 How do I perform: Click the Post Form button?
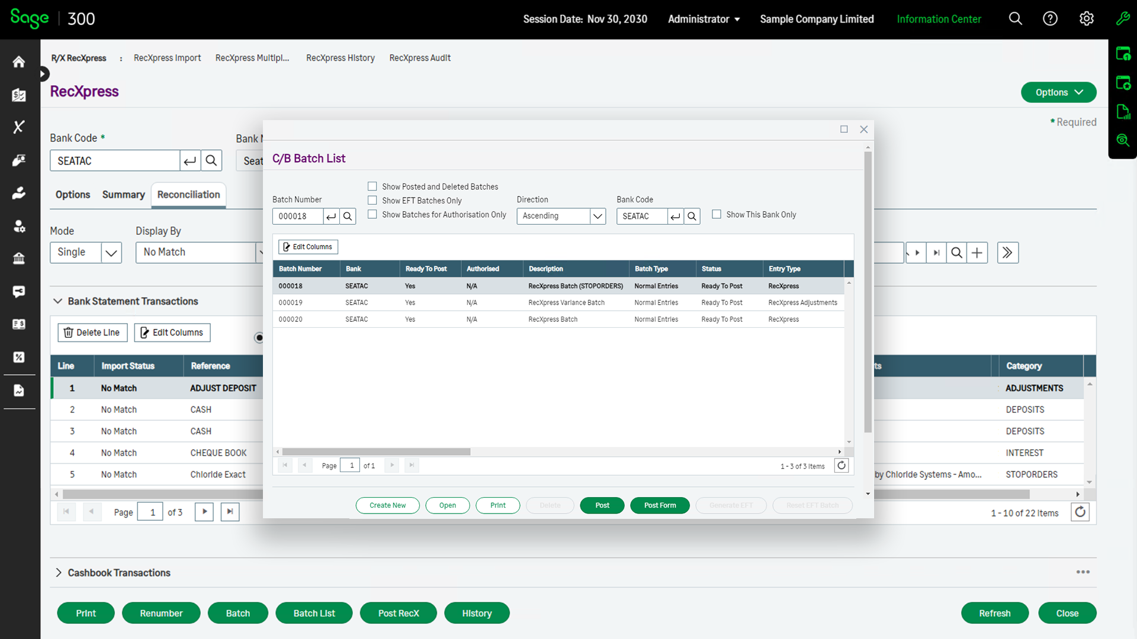(x=660, y=505)
